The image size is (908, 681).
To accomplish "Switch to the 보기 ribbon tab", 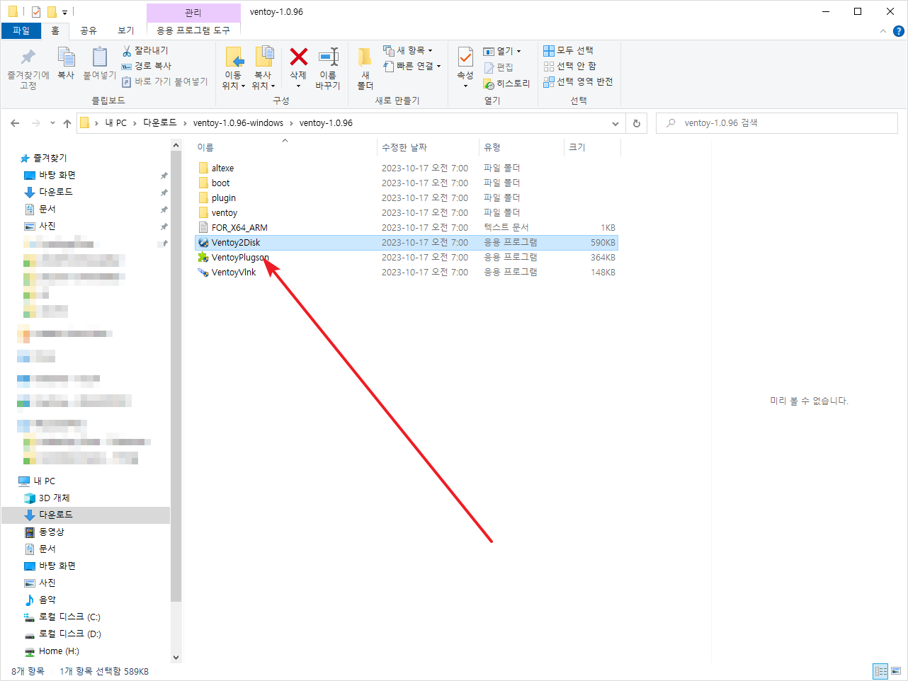I will [x=126, y=30].
